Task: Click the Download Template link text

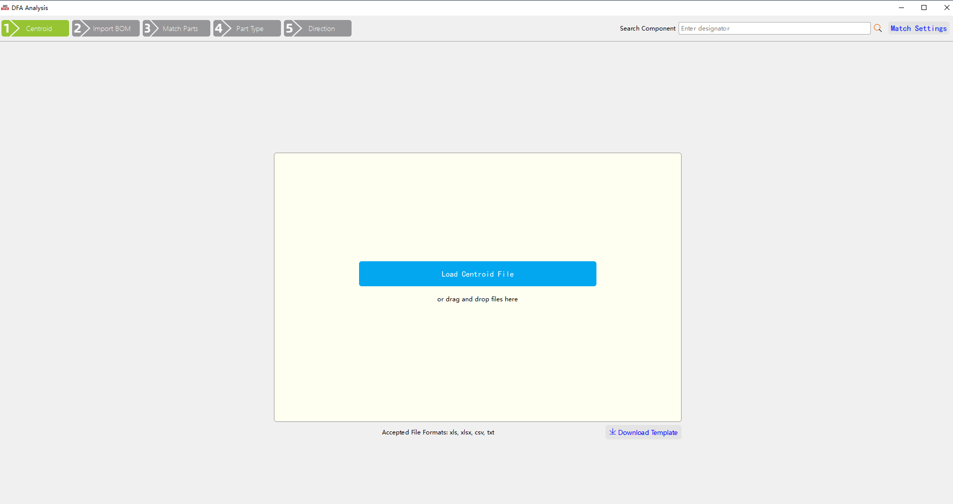Action: click(648, 432)
